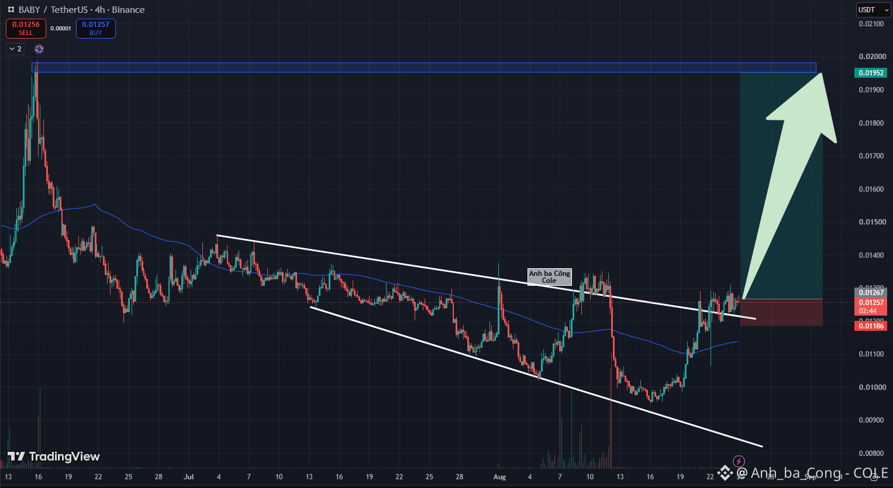Click the purple circular arrows icon
The height and width of the screenshot is (488, 893).
point(39,49)
